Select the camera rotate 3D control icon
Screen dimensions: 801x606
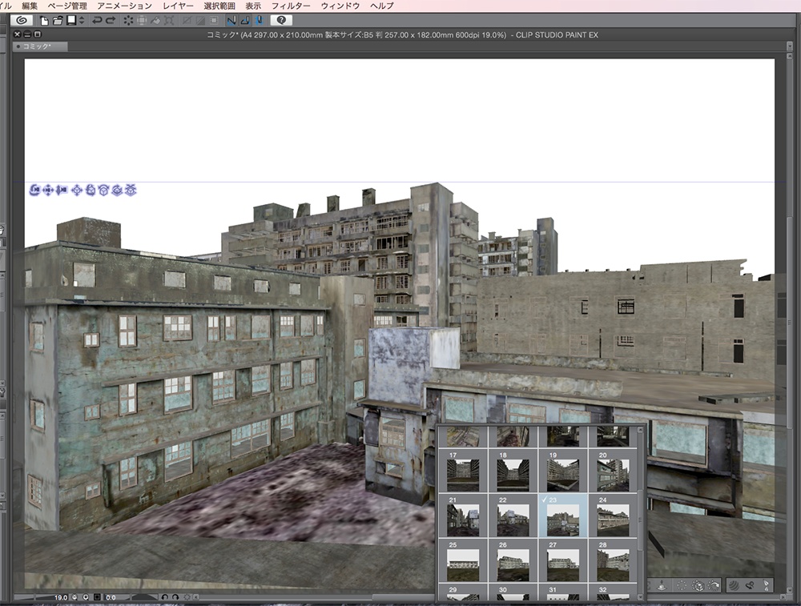pyautogui.click(x=35, y=190)
